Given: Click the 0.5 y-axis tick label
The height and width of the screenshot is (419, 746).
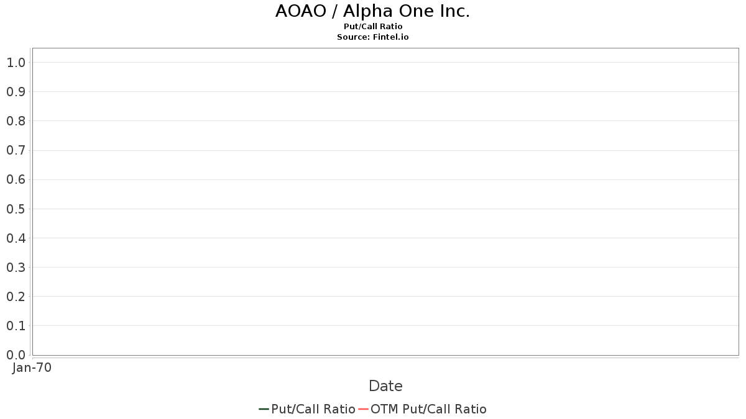Looking at the screenshot, I should [x=16, y=209].
